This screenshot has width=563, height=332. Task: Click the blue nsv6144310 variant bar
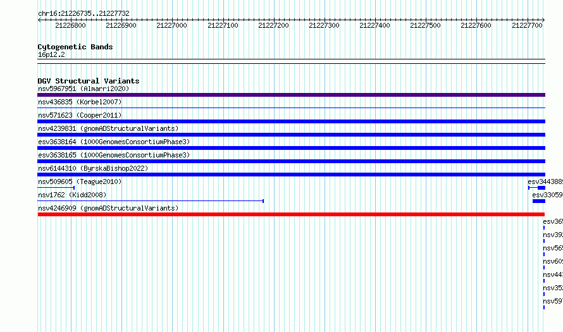point(291,175)
